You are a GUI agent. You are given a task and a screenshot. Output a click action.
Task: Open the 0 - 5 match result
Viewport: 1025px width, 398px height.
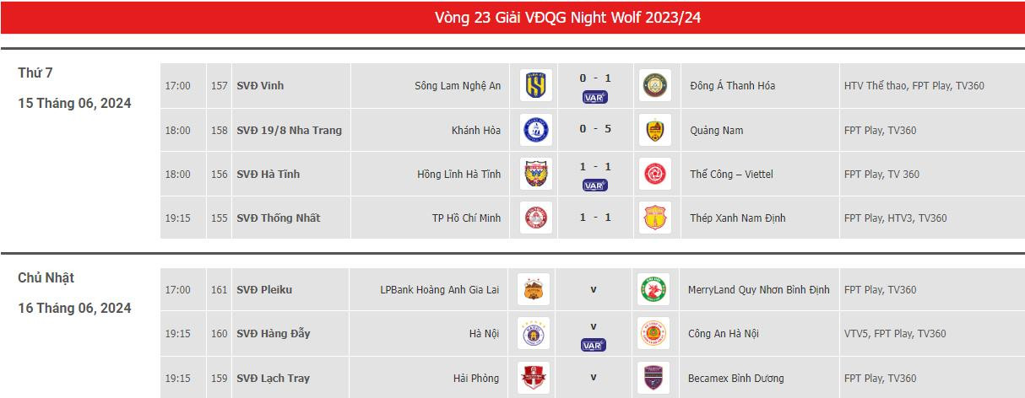(594, 130)
